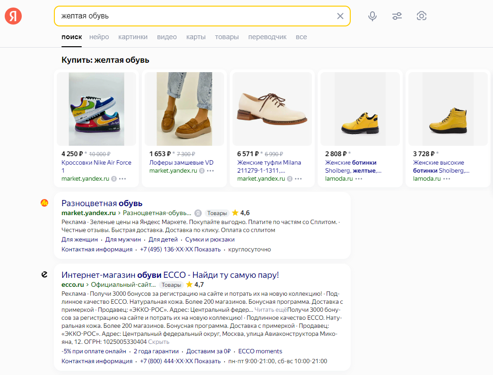
Task: Open more options dots for Milana card
Action: tap(298, 179)
